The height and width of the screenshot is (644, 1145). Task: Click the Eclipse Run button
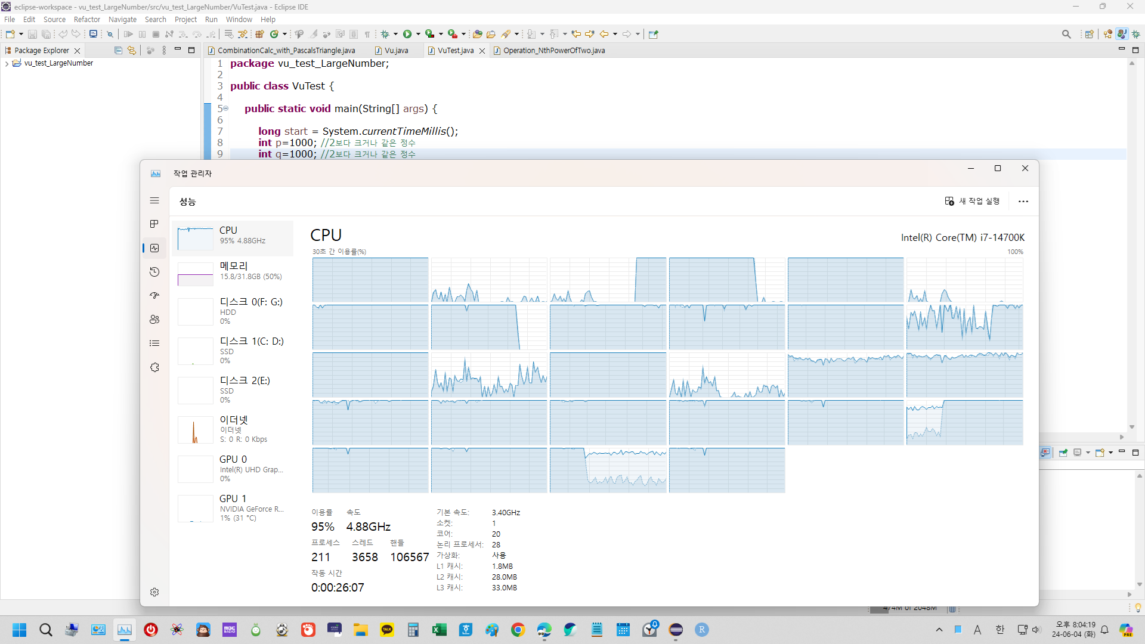(x=407, y=34)
